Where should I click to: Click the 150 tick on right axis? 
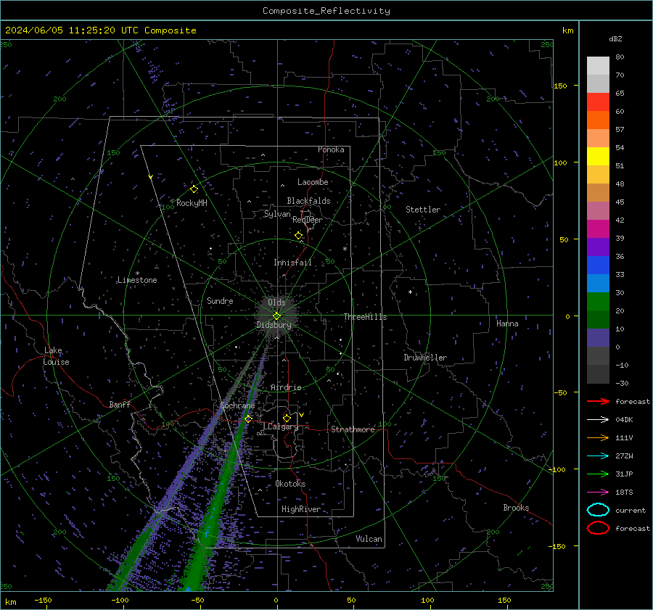tap(560, 86)
